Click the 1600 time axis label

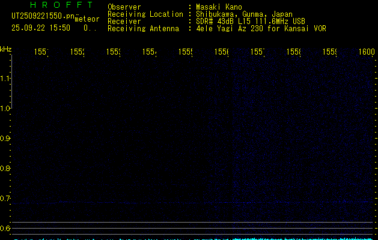click(x=367, y=52)
